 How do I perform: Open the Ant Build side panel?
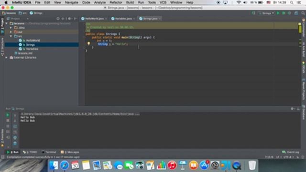[304, 49]
